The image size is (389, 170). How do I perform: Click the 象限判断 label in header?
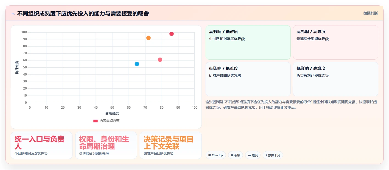click(370, 13)
